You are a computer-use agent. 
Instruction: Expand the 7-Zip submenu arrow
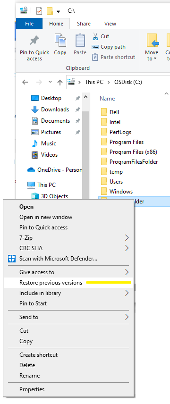click(x=127, y=238)
